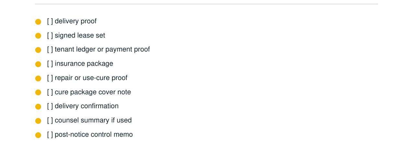Click the yellow bullet beside counsel summary

click(x=38, y=121)
